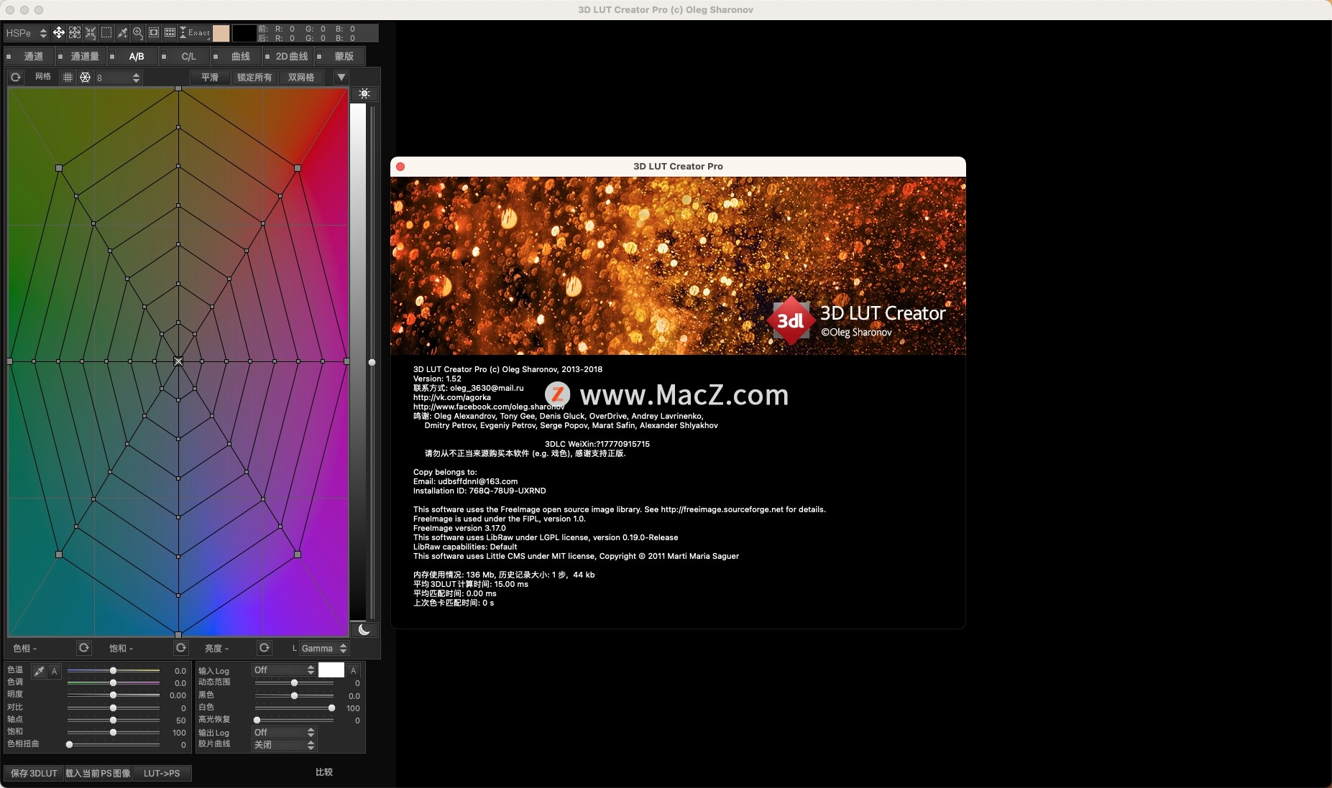Click the 载入当前PS图像 button
1332x788 pixels.
pos(98,773)
